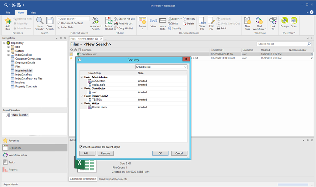Click the Refresh Hit-List icon

[x=109, y=21]
